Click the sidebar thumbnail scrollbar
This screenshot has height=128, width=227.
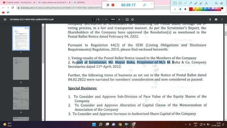click(x=43, y=45)
